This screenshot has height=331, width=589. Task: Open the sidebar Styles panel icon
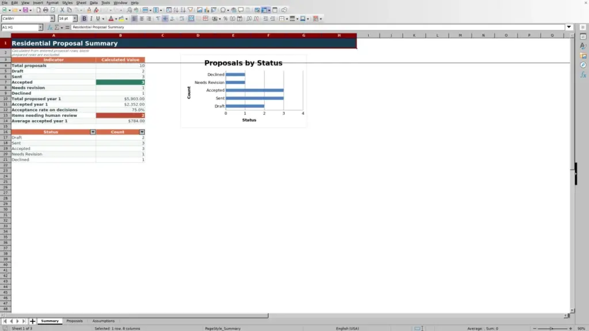click(x=583, y=46)
